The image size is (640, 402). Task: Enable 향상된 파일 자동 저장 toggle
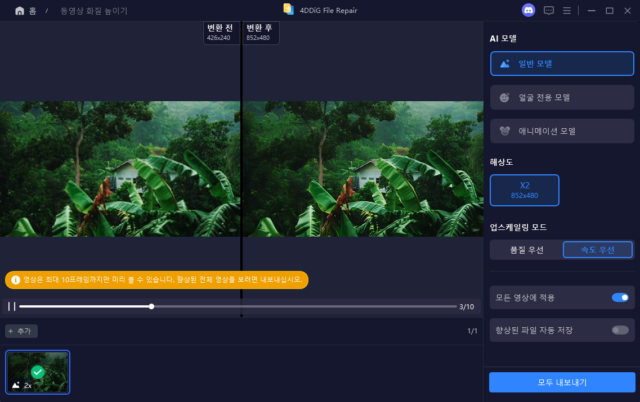coord(620,330)
